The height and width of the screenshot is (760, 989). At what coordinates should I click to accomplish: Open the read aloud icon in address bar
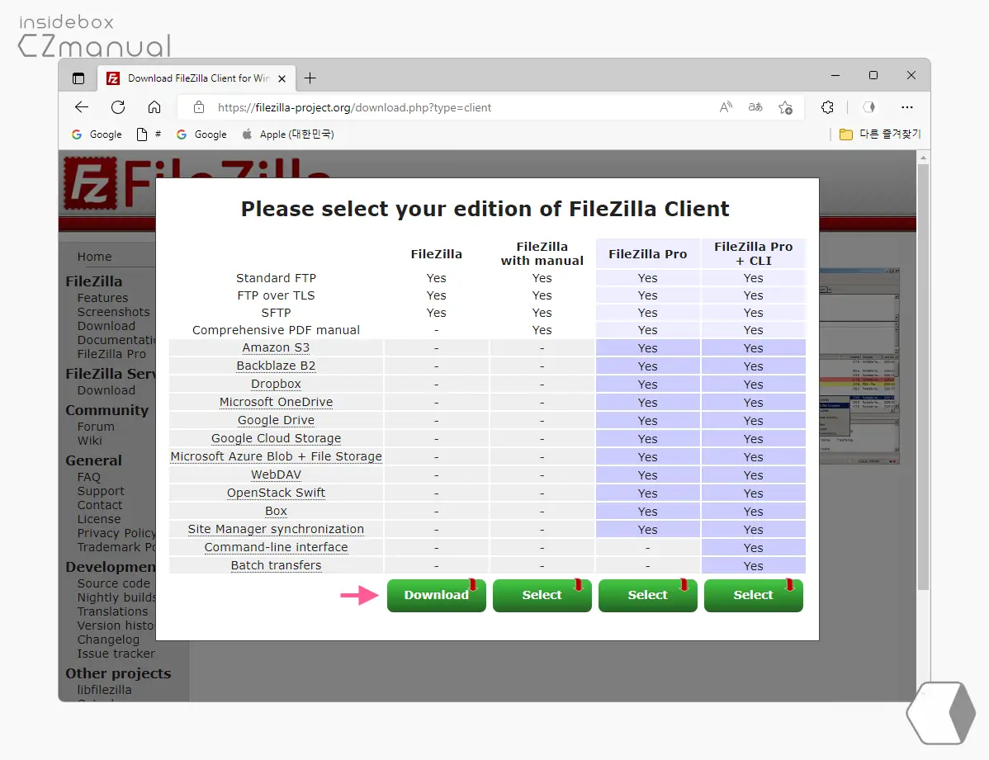click(x=726, y=107)
